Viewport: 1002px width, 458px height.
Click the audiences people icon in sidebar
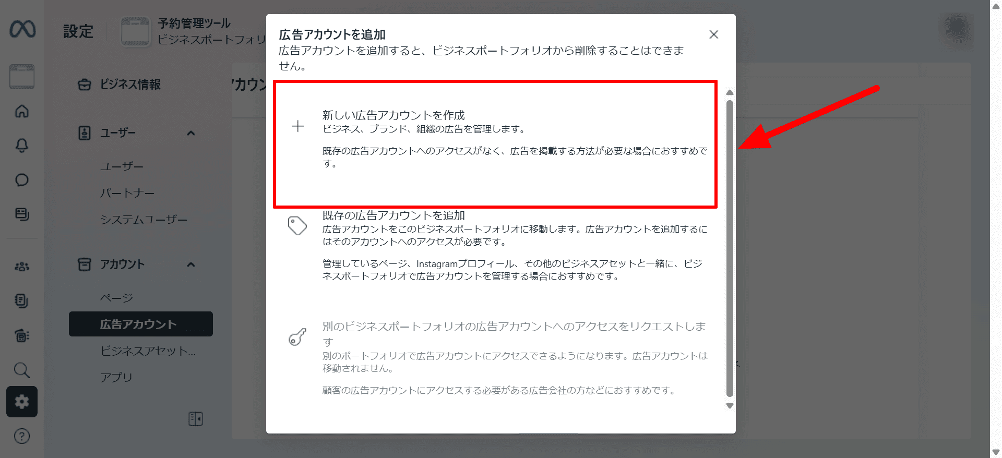(22, 267)
